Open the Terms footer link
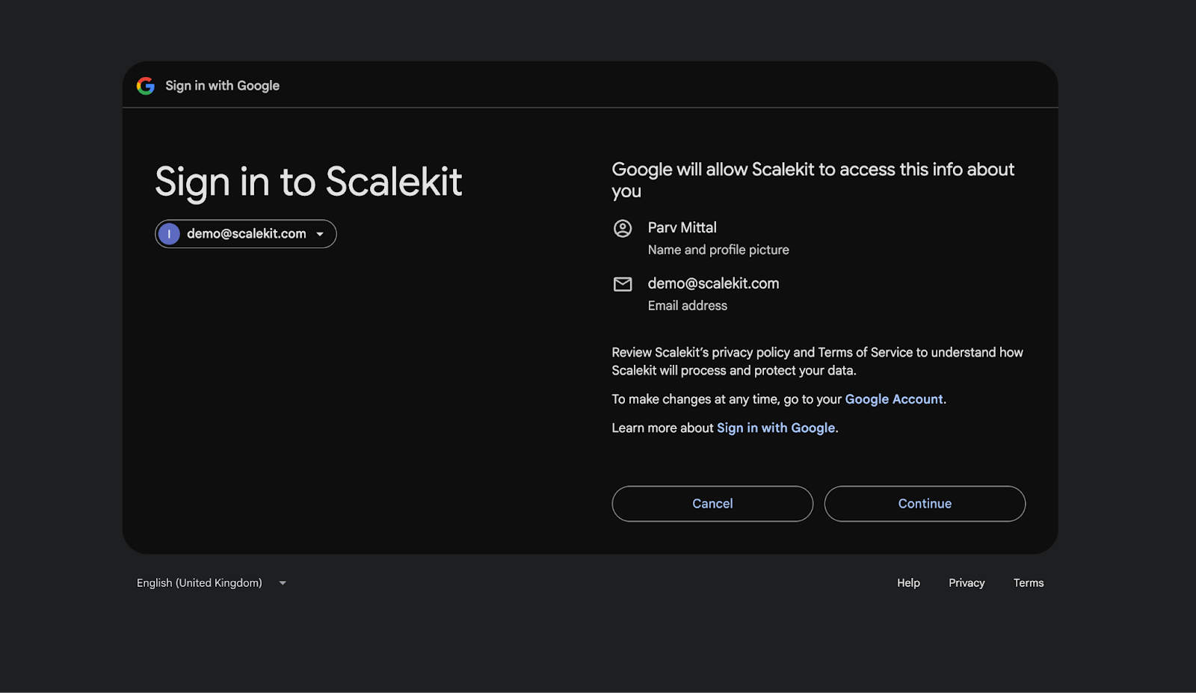 coord(1029,582)
